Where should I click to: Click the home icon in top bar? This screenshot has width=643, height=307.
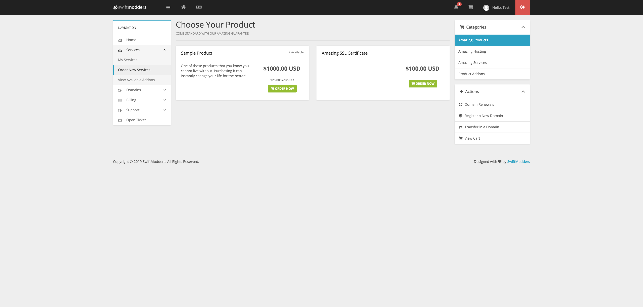(x=183, y=7)
